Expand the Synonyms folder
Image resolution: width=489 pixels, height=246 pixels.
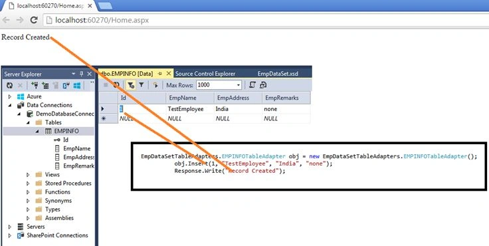(x=28, y=201)
